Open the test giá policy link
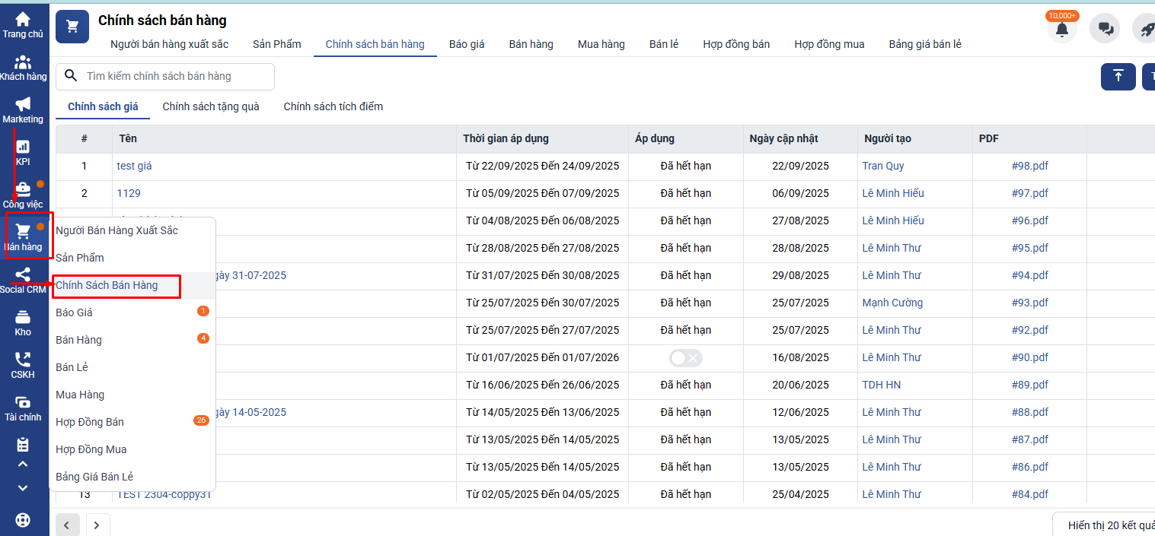Image resolution: width=1155 pixels, height=536 pixels. (x=134, y=166)
